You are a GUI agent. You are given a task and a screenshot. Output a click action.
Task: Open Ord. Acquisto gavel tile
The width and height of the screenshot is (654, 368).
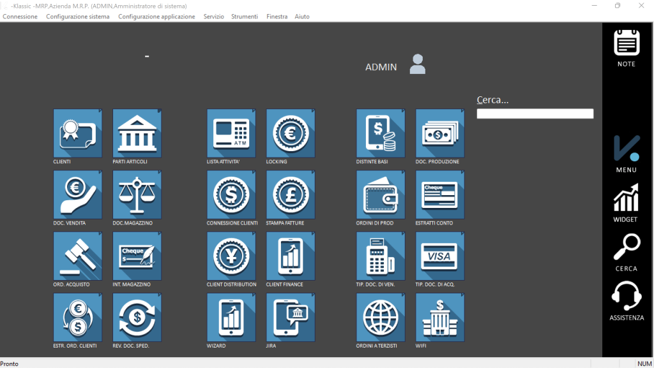pos(77,256)
